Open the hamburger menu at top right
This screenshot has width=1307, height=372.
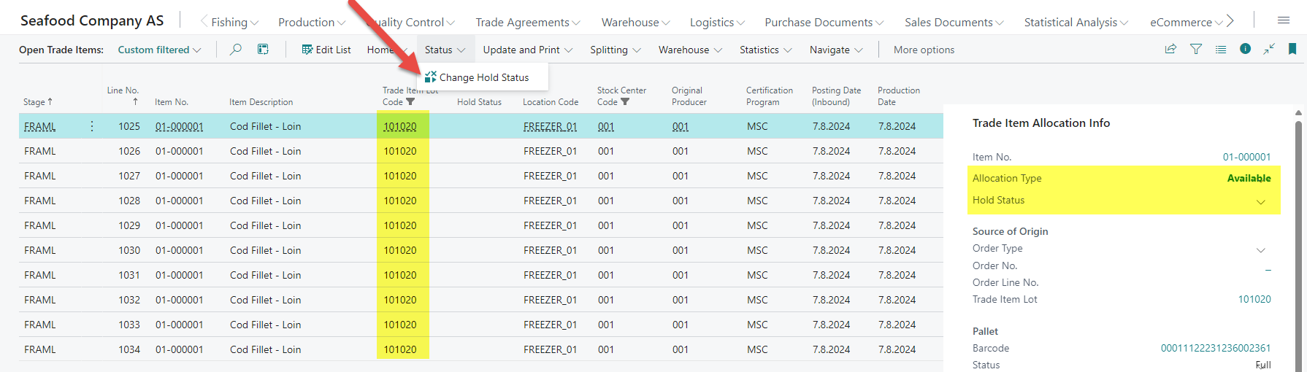(1283, 20)
